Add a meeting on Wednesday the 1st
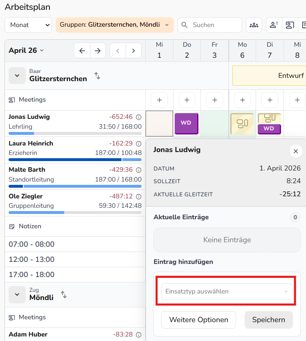Screen dimensions: 306x341 coord(159,100)
